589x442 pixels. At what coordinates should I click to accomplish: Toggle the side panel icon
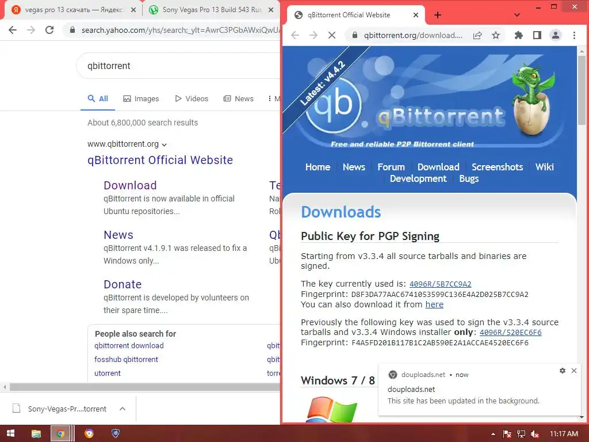(537, 35)
